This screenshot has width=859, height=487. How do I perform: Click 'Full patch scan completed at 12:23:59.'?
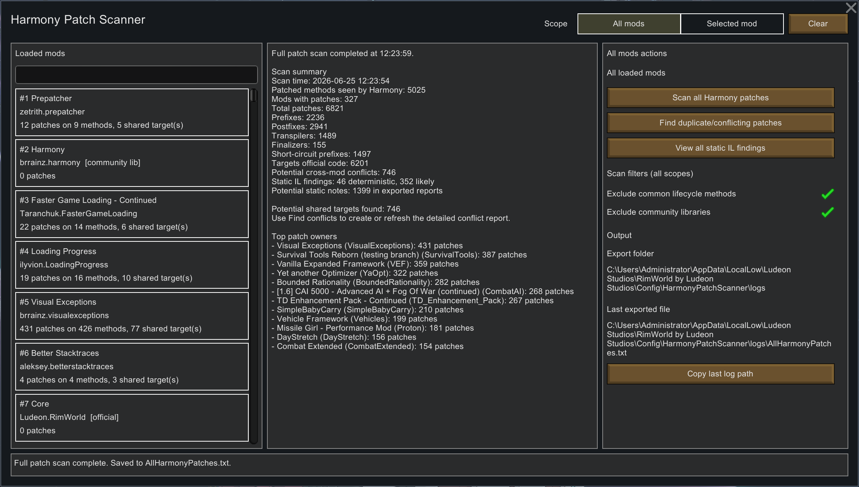pyautogui.click(x=343, y=53)
